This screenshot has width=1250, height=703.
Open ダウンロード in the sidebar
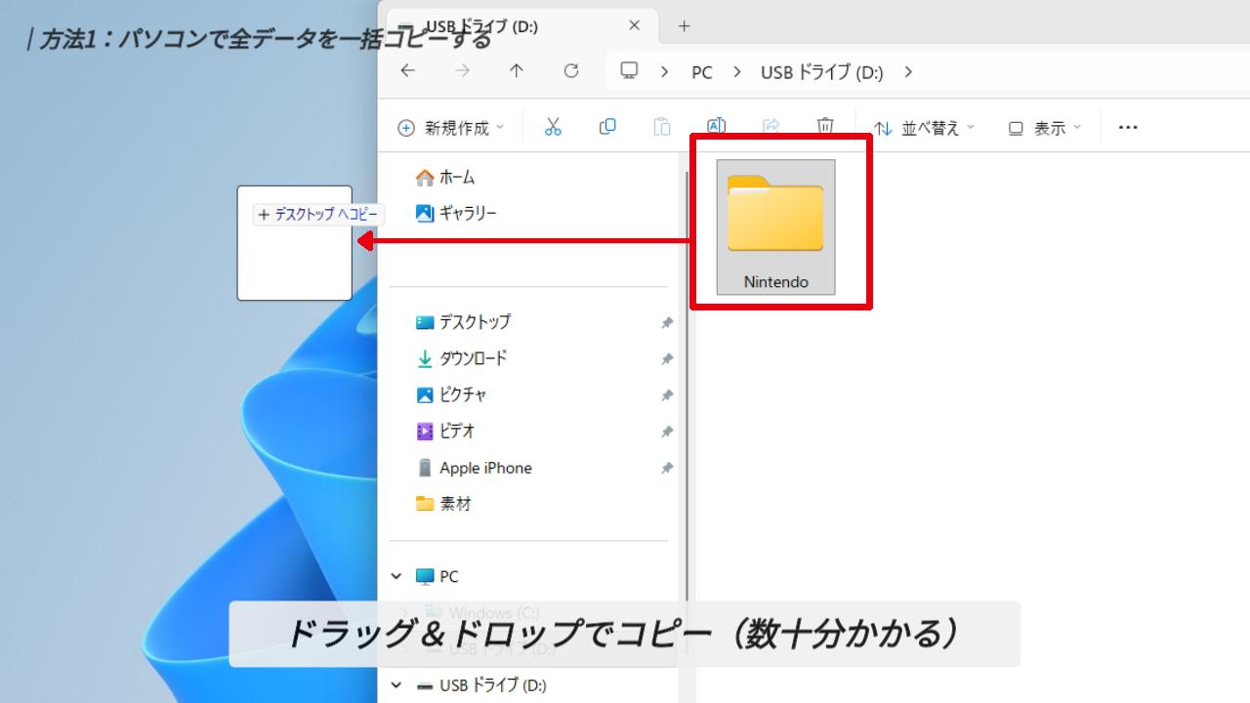[x=473, y=358]
